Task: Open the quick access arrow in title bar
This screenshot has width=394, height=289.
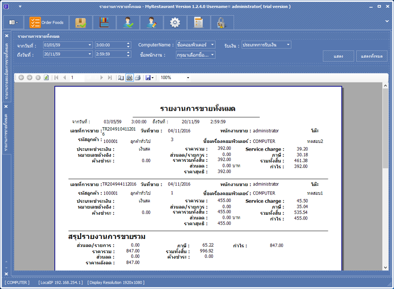Action: (20, 7)
